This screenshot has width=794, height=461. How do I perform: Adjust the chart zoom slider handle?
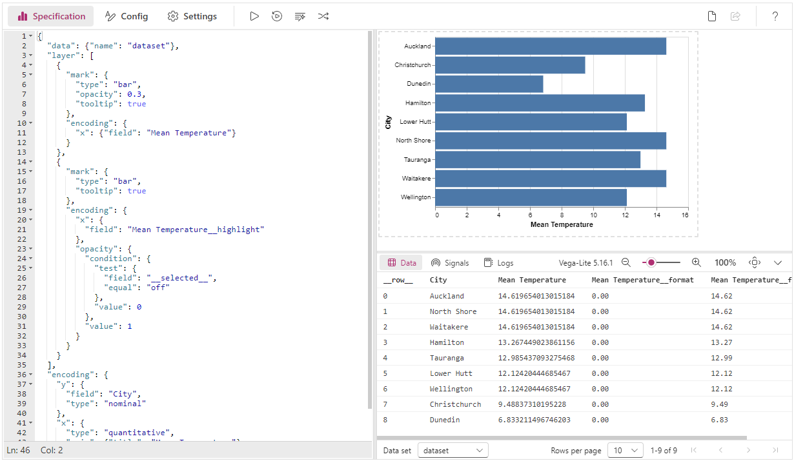[x=651, y=262]
